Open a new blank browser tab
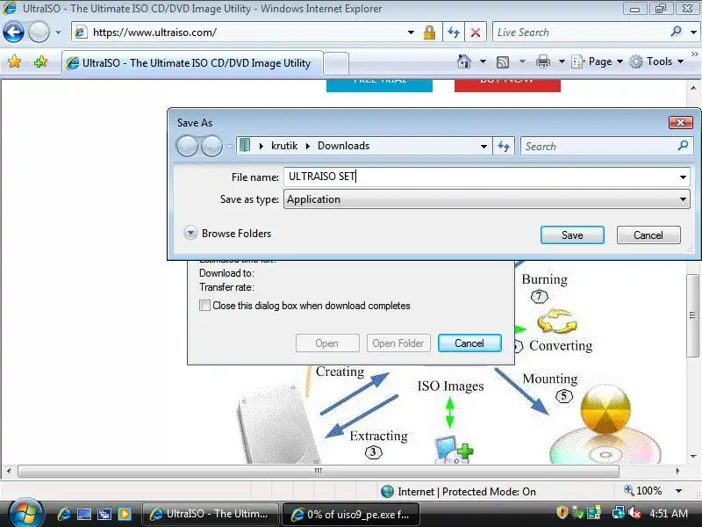702x527 pixels. click(x=336, y=63)
